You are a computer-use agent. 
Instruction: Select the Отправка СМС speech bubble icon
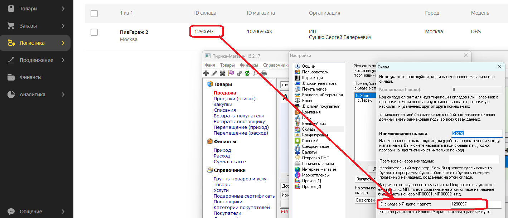pos(297,158)
